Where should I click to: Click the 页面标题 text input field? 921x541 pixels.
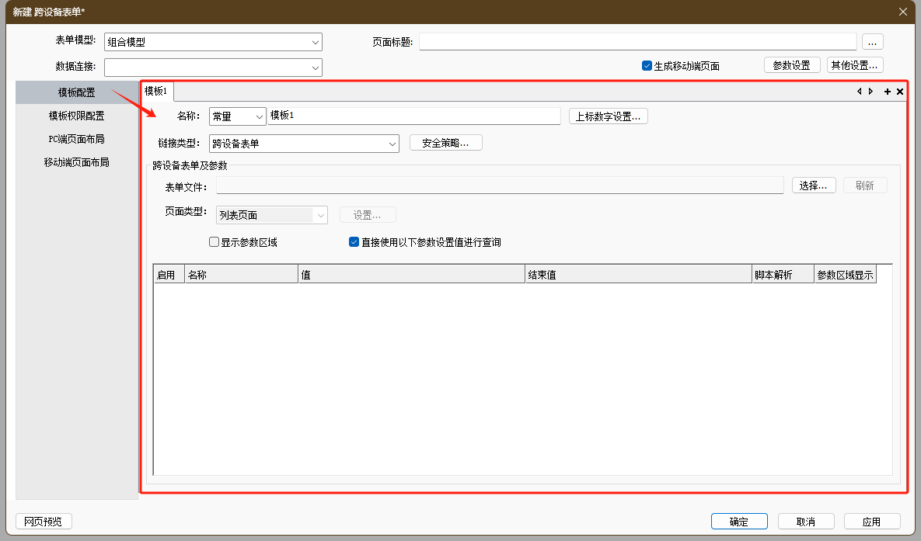(637, 42)
